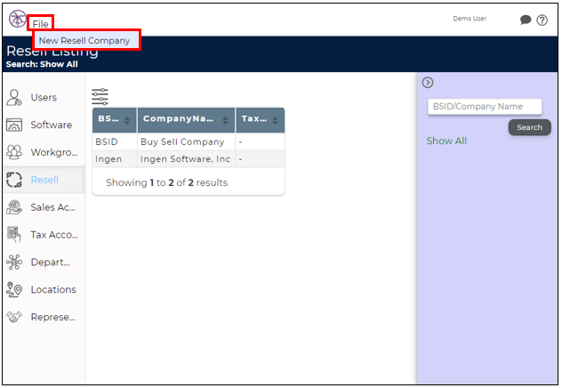The height and width of the screenshot is (388, 562).
Task: Go to Software section
Action: pos(52,125)
